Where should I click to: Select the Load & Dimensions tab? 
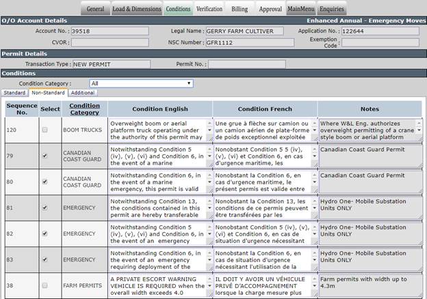tap(137, 9)
